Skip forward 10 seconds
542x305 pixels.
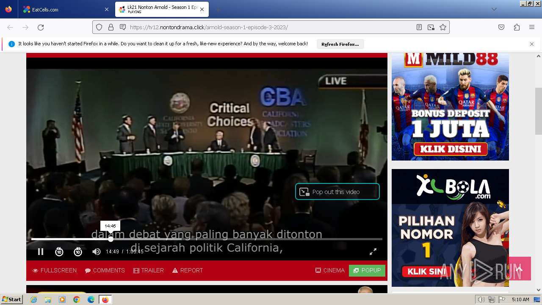pos(78,252)
